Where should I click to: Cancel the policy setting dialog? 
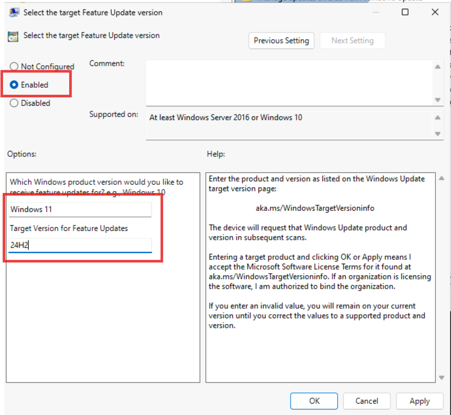tap(367, 401)
